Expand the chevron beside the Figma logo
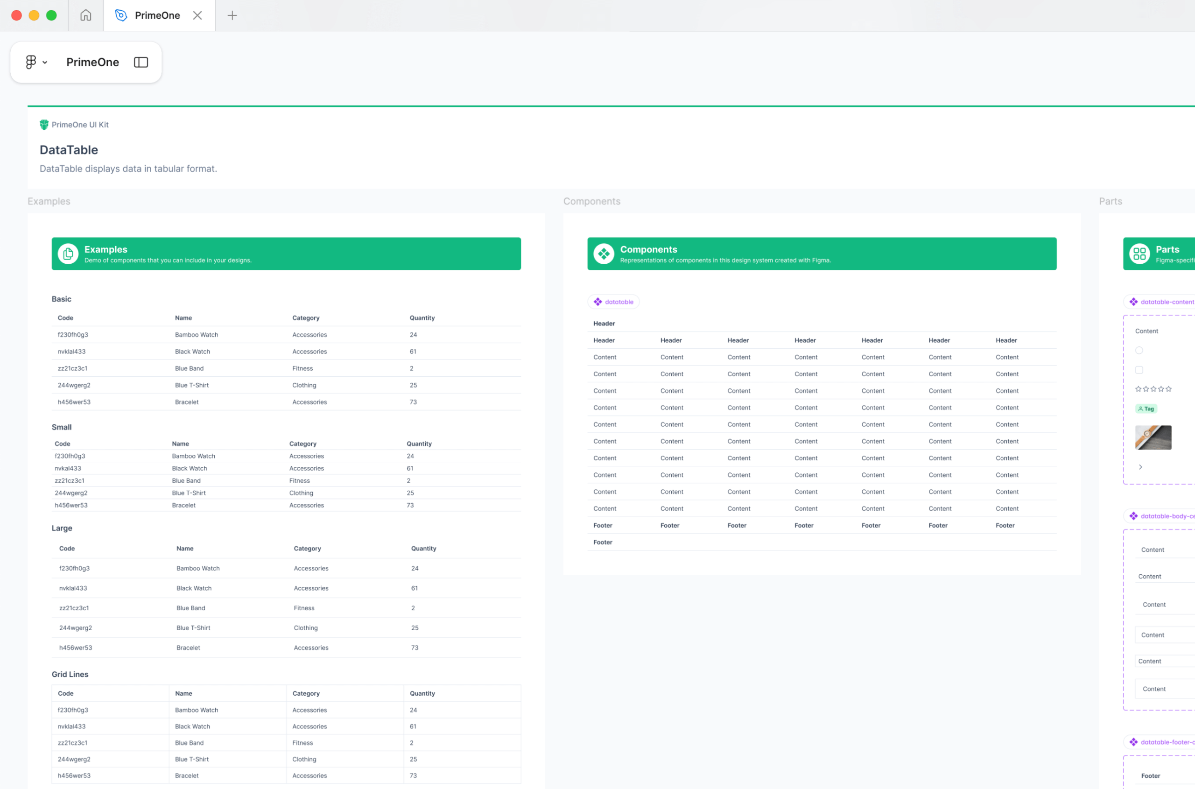This screenshot has width=1195, height=789. pyautogui.click(x=45, y=63)
